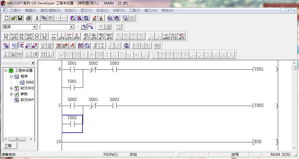The image size is (299, 159).
Task: Click the normally open contact F5 icon
Action: 6,36
